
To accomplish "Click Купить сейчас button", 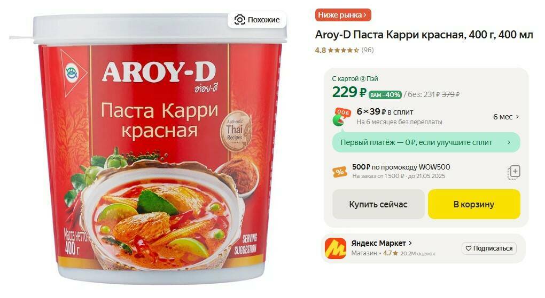I will [x=378, y=204].
